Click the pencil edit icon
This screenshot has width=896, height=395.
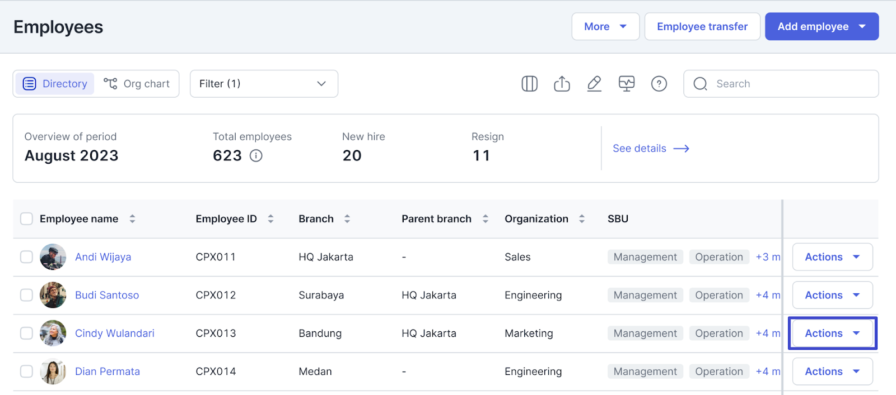pyautogui.click(x=594, y=84)
